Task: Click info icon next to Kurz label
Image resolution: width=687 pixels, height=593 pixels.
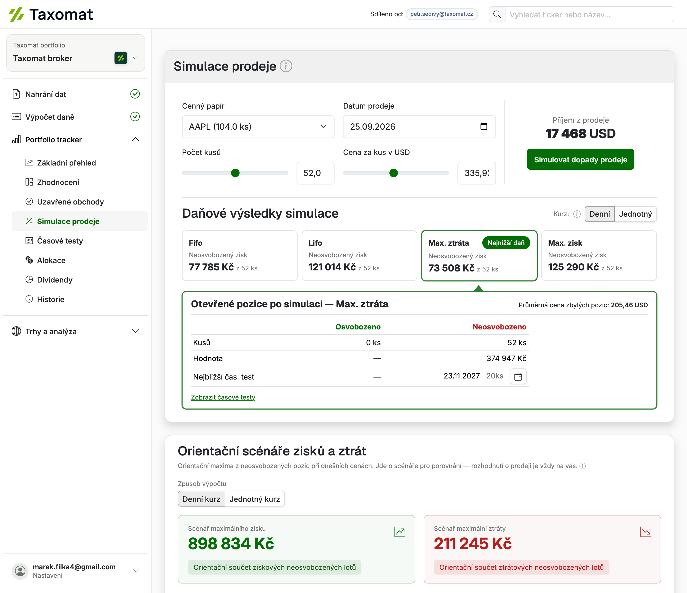Action: tap(577, 214)
